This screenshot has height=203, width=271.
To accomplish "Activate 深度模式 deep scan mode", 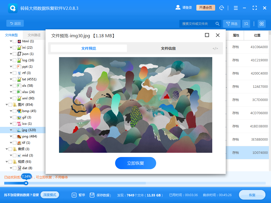I will [50, 194].
